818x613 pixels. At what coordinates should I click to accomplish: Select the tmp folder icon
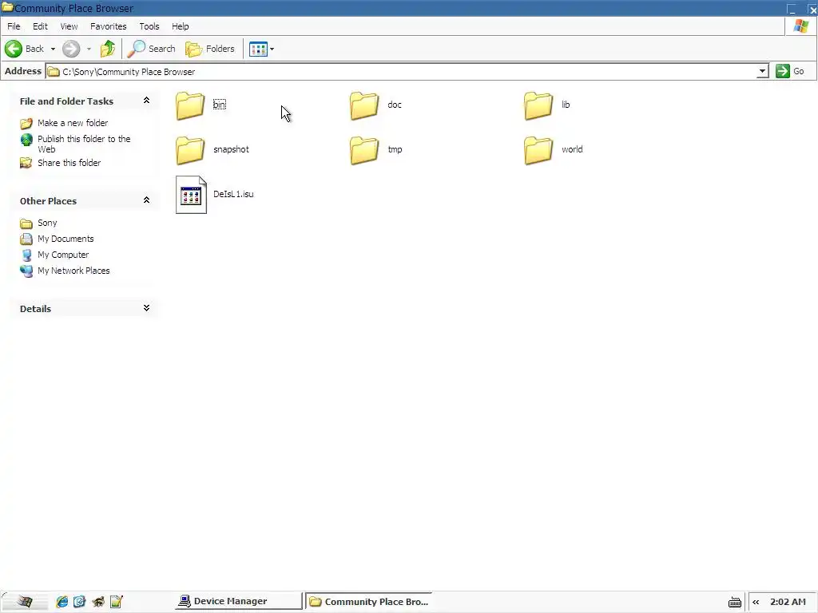pos(364,150)
